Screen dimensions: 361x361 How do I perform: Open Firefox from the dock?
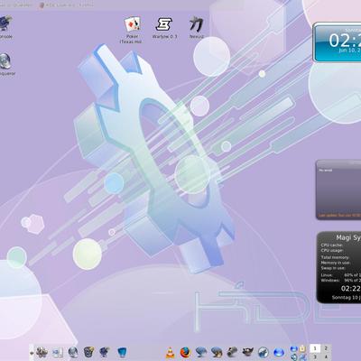click(186, 353)
